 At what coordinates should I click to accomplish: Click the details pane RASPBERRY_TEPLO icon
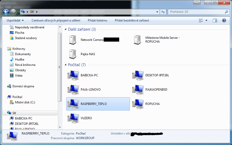pyautogui.click(x=12, y=136)
